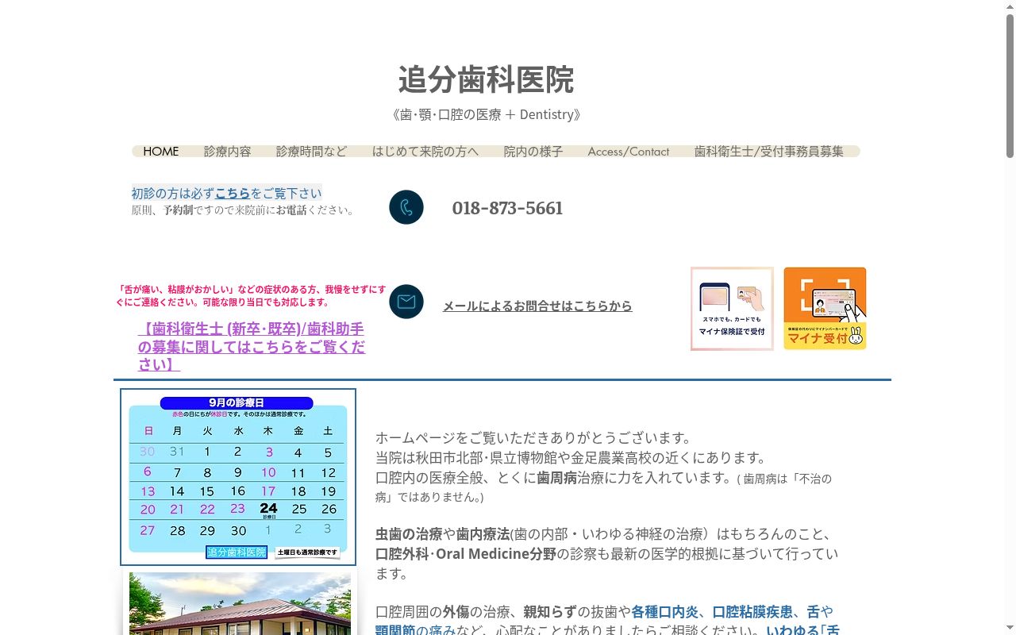Click the pink 舌が痛い notice text
Viewport: 1016px width, 635px height.
point(251,295)
